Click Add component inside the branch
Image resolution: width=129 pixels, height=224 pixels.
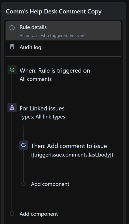(50, 184)
